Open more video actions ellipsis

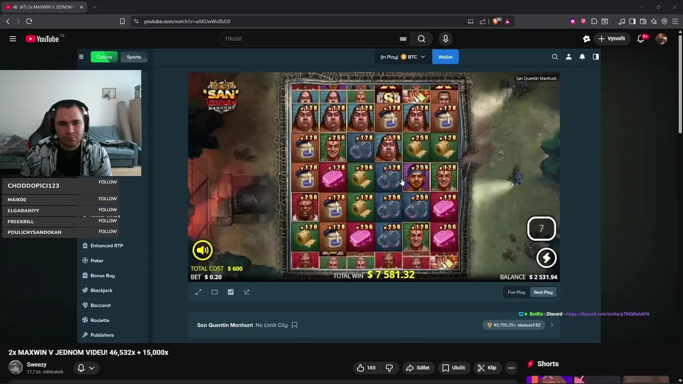[x=511, y=367]
